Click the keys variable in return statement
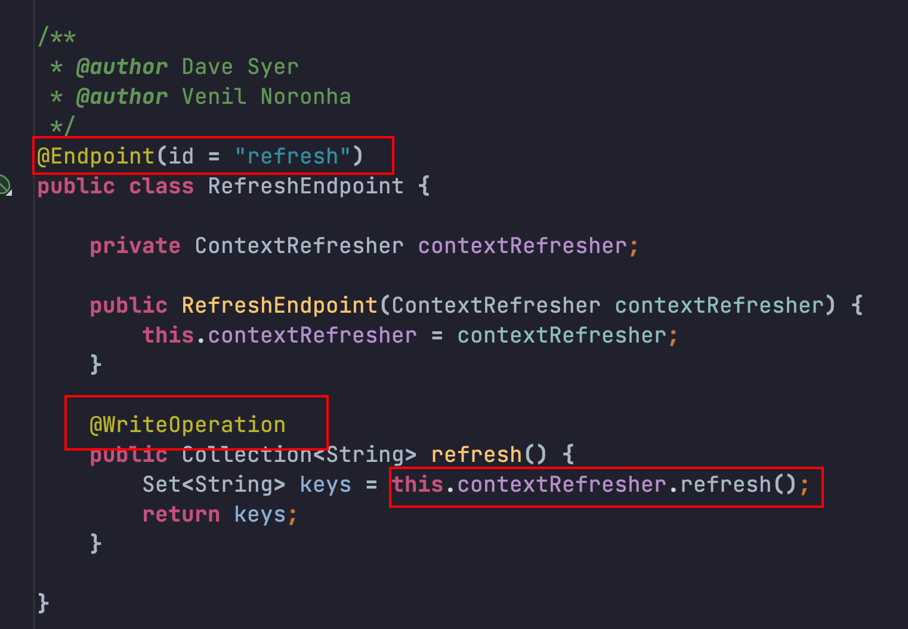The height and width of the screenshot is (629, 908). click(260, 515)
